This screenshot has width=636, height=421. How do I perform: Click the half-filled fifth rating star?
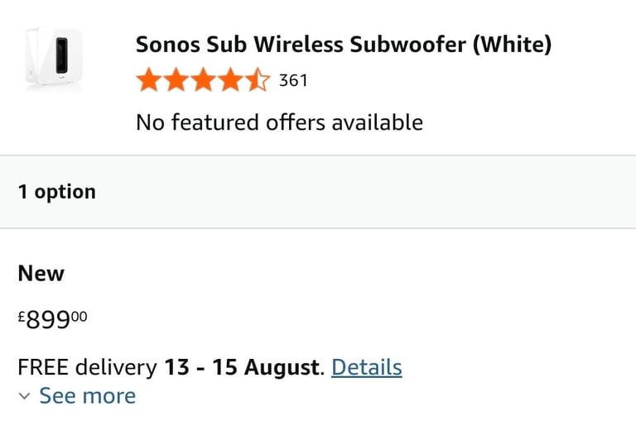pos(258,80)
